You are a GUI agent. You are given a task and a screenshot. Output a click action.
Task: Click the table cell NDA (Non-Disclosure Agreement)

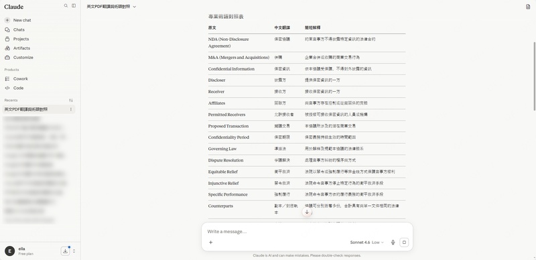(228, 42)
